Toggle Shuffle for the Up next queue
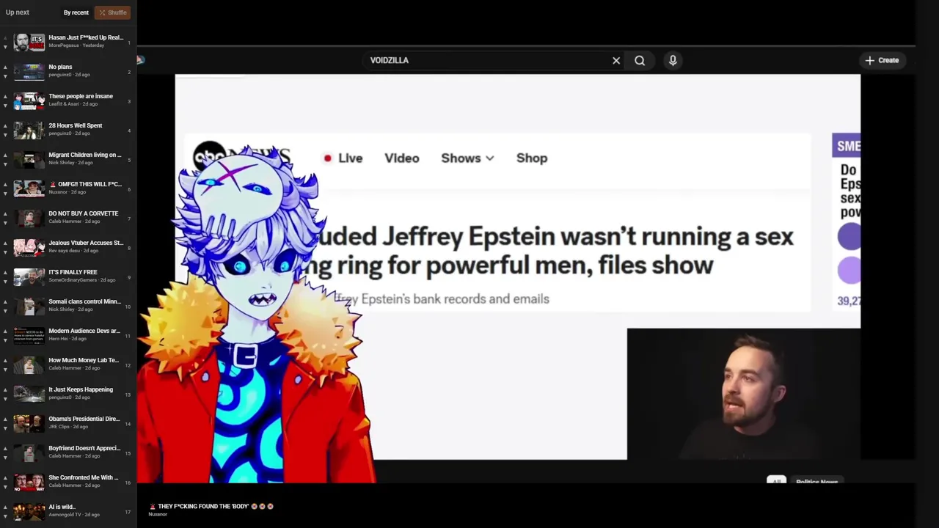The image size is (939, 528). tap(113, 12)
